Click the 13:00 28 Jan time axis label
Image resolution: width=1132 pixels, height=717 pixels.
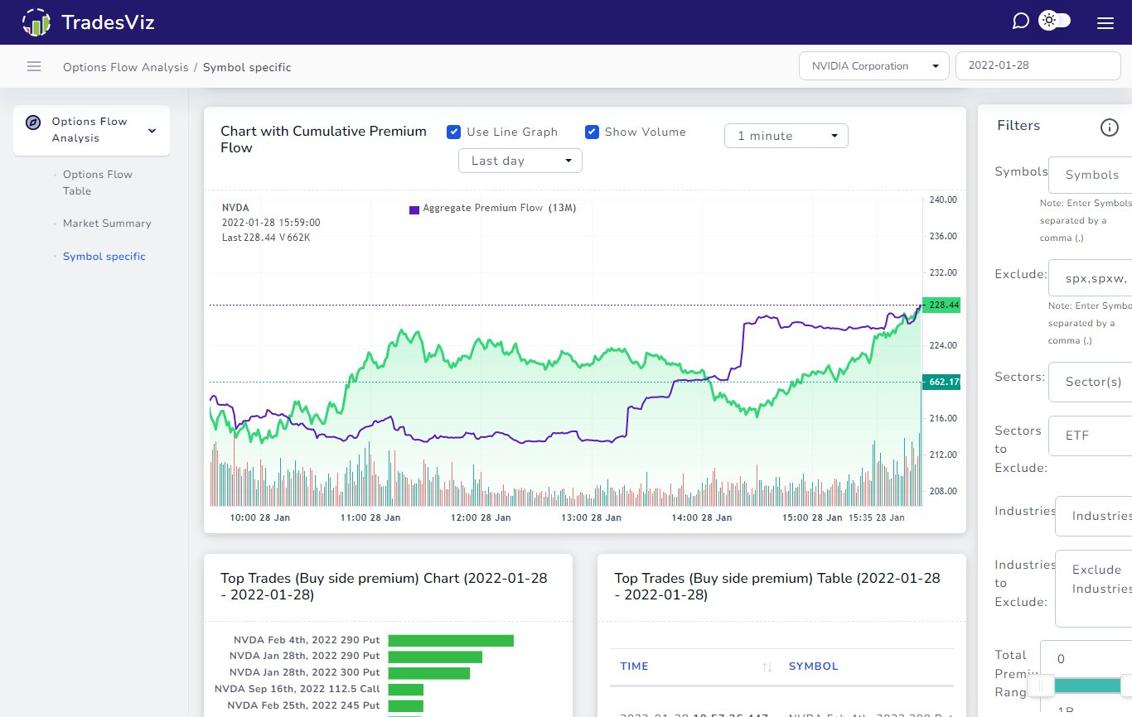pyautogui.click(x=591, y=517)
